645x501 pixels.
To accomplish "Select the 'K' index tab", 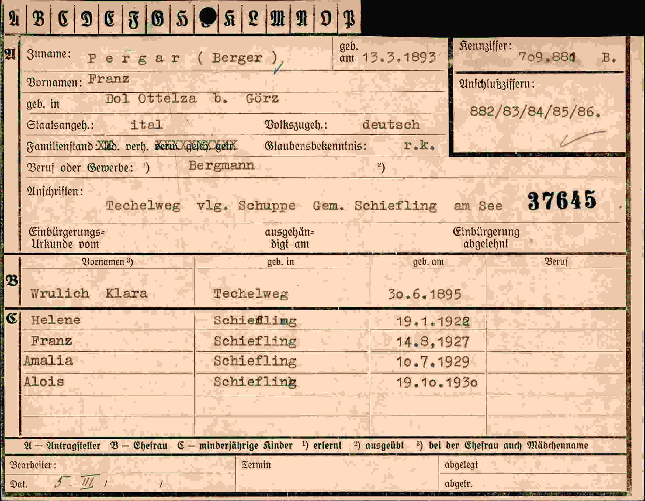I will point(230,18).
